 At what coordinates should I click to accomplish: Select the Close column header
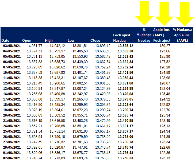pos(95,40)
